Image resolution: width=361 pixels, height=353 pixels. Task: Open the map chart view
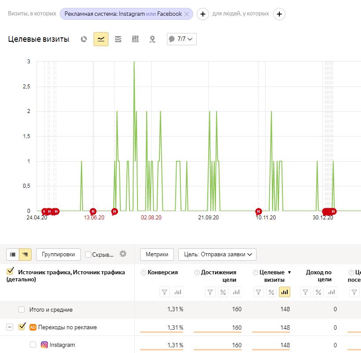(152, 39)
